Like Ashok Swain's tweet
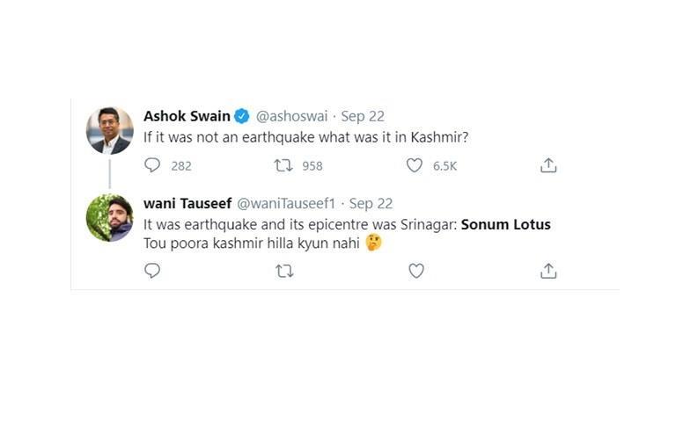676x422 pixels. coord(415,165)
